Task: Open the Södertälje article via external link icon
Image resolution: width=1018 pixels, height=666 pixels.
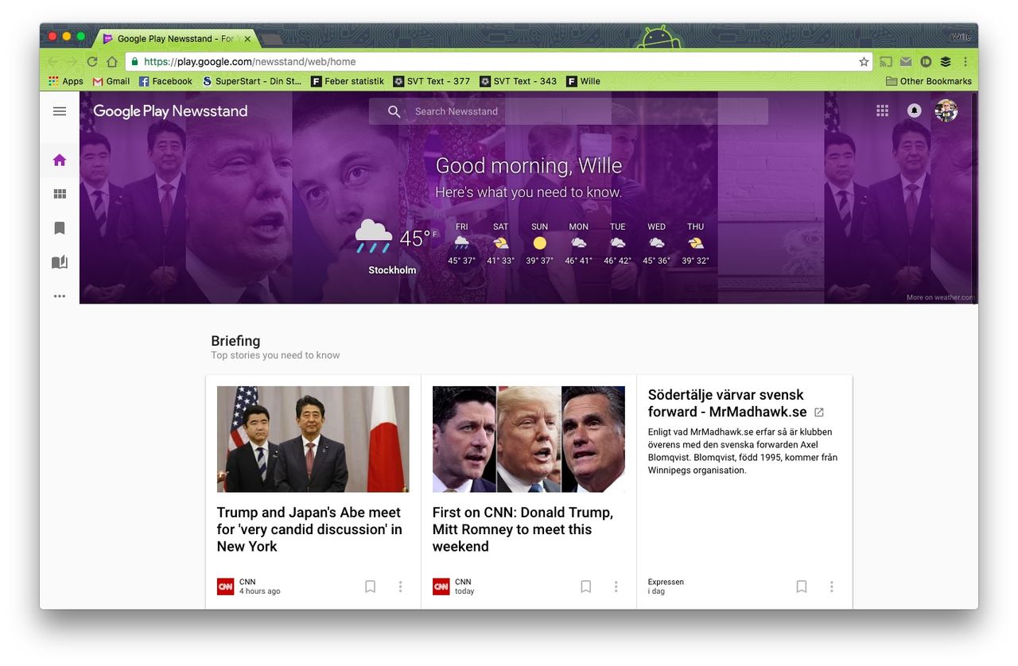Action: click(x=820, y=412)
